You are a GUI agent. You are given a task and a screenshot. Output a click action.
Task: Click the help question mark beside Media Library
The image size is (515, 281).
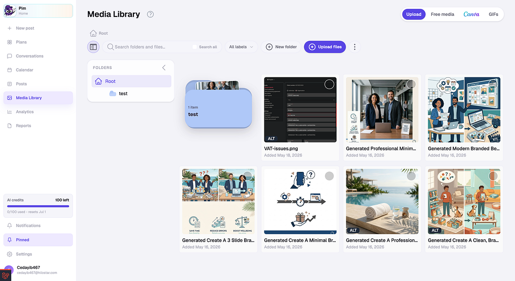pos(150,14)
